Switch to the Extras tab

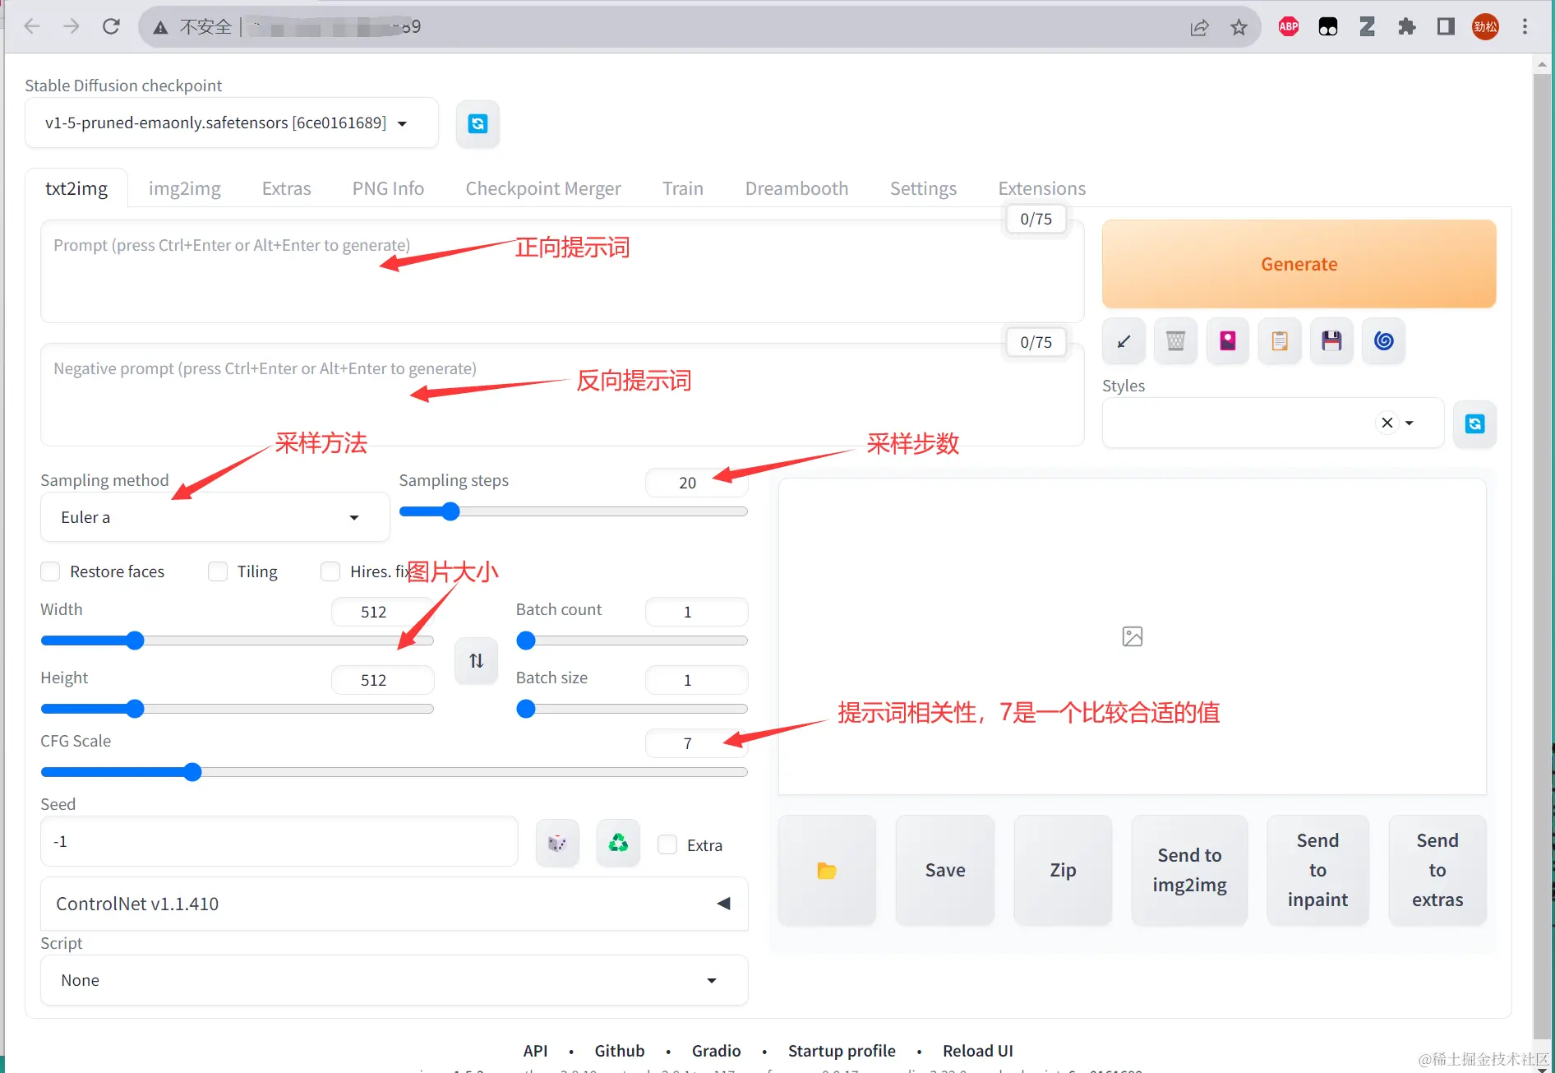pyautogui.click(x=286, y=188)
